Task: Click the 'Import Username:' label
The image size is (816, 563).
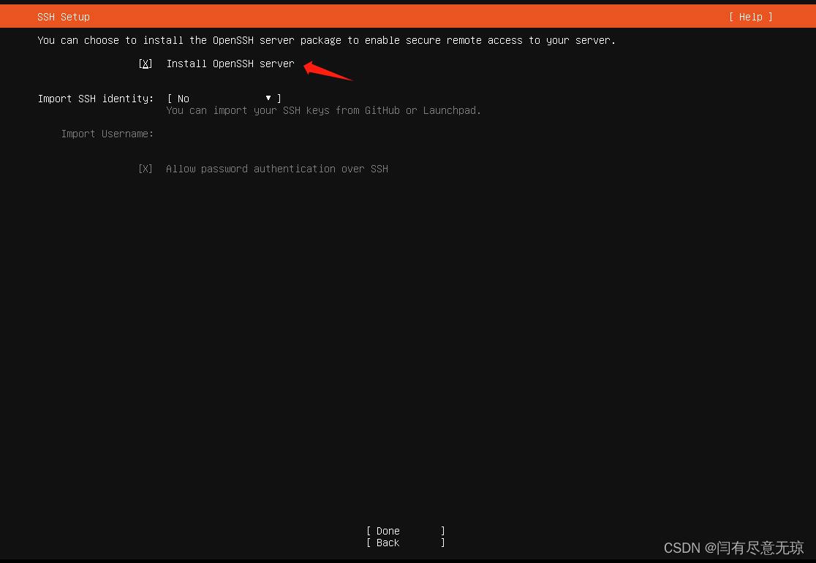Action: 107,134
